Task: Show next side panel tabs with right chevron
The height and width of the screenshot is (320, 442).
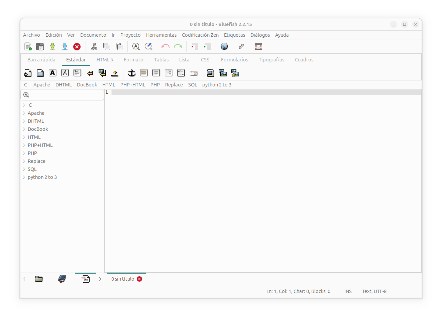Action: tap(100, 279)
